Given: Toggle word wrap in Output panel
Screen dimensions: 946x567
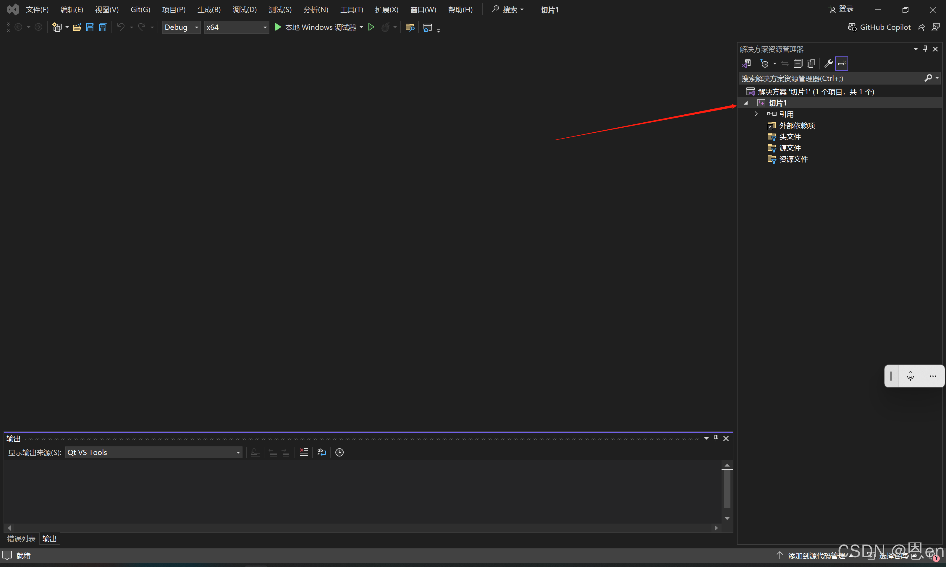Looking at the screenshot, I should tap(321, 452).
